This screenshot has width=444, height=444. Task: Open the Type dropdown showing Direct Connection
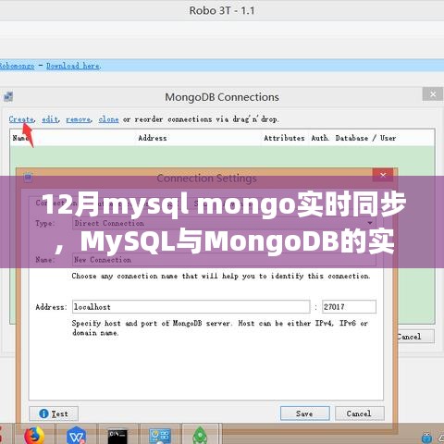[224, 223]
